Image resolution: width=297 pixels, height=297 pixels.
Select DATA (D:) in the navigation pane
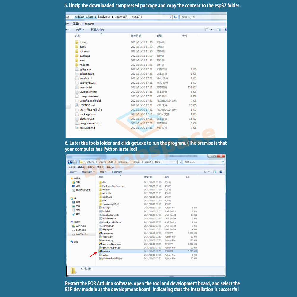click(81, 230)
